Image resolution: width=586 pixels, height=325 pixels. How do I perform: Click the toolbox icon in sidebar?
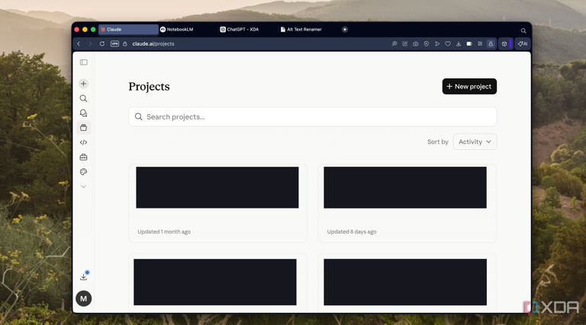84,157
